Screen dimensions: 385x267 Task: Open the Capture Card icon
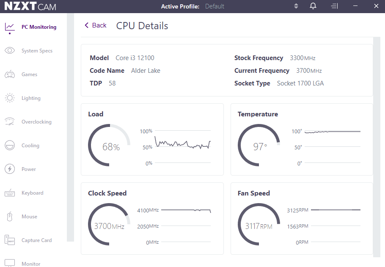(x=10, y=240)
